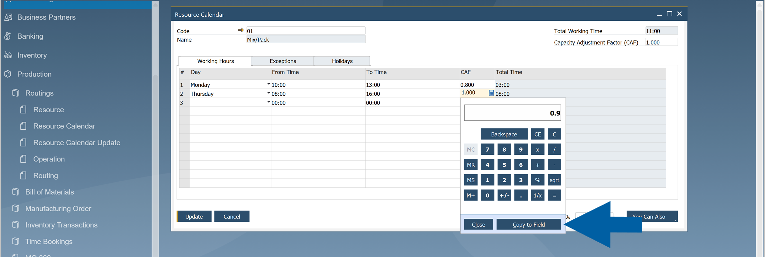Click the Cancel button
Image resolution: width=765 pixels, height=257 pixels.
[232, 217]
